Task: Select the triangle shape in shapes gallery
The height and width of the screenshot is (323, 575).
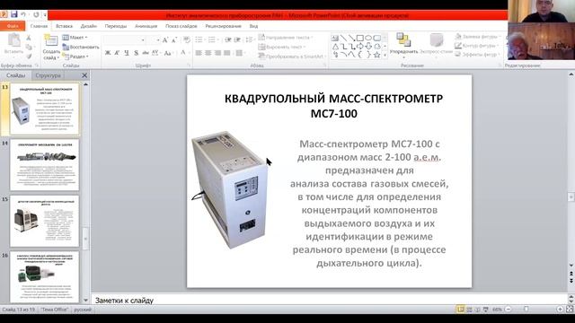Action: 335,47
